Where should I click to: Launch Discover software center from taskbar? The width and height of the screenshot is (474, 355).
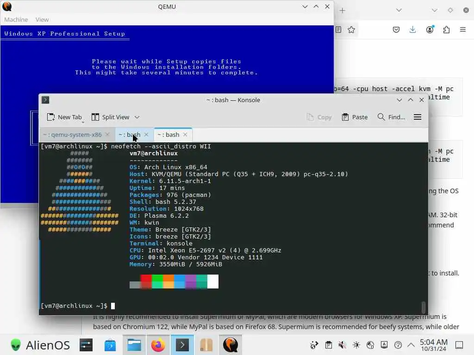(x=110, y=345)
